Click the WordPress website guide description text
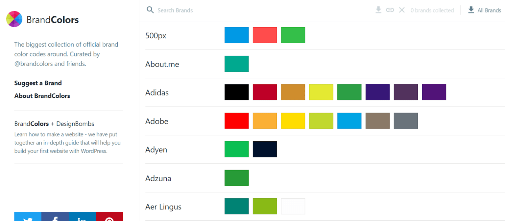Viewport: 505px width, 221px height. [x=67, y=143]
